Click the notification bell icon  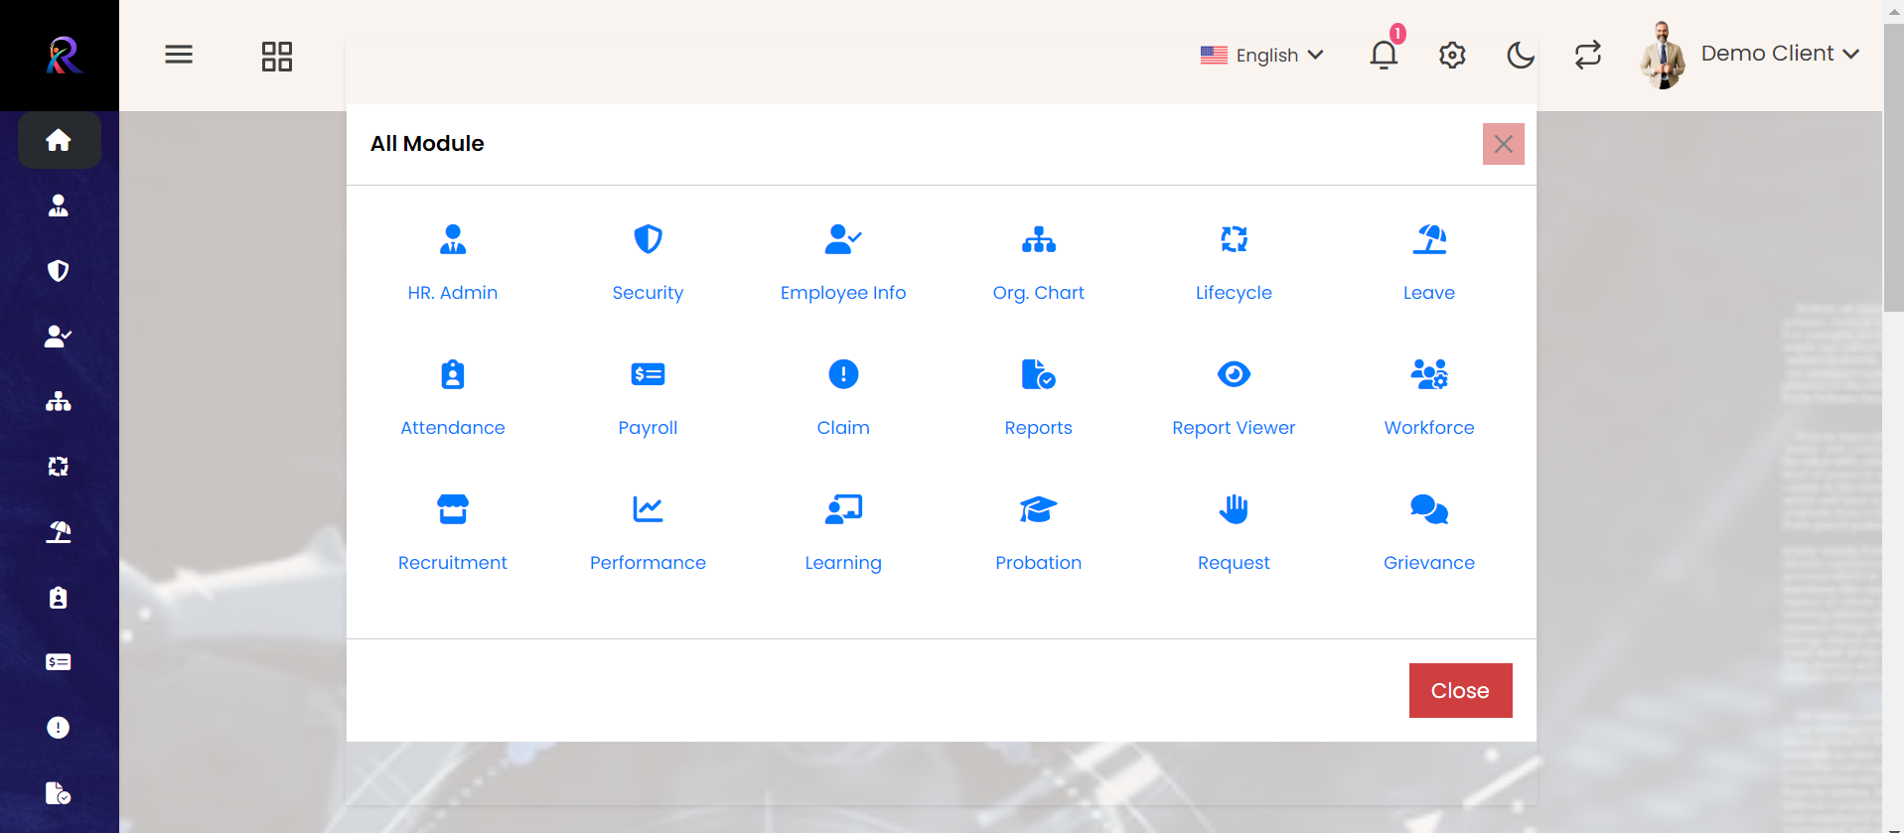(x=1384, y=55)
